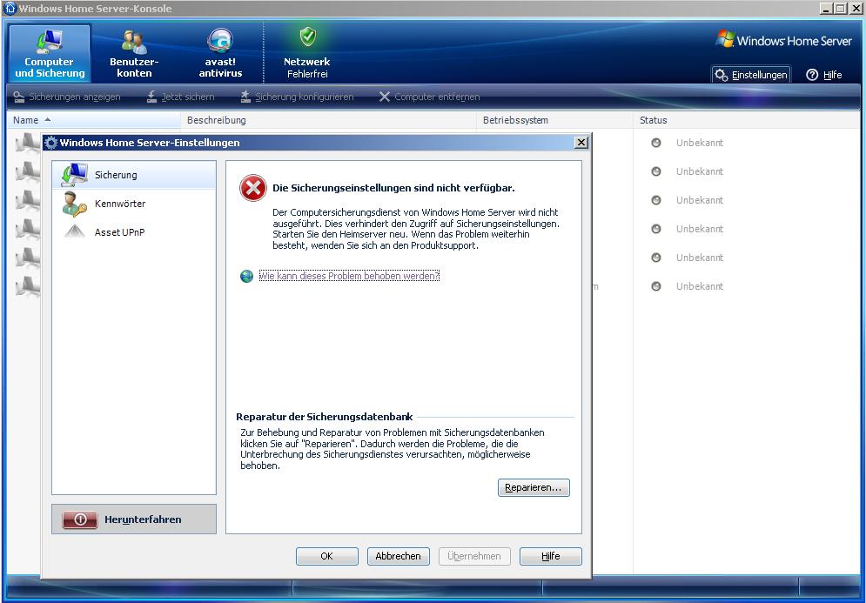Screen dimensions: 866x603
Task: Click the Hilfe question mark icon
Action: point(812,75)
